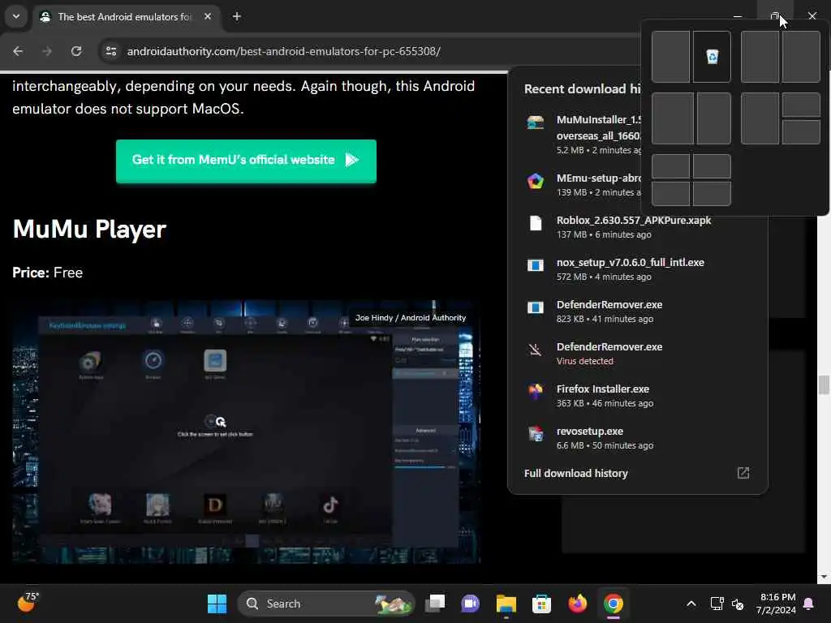Click the MuMuInstaller file icon
831x623 pixels.
click(536, 123)
